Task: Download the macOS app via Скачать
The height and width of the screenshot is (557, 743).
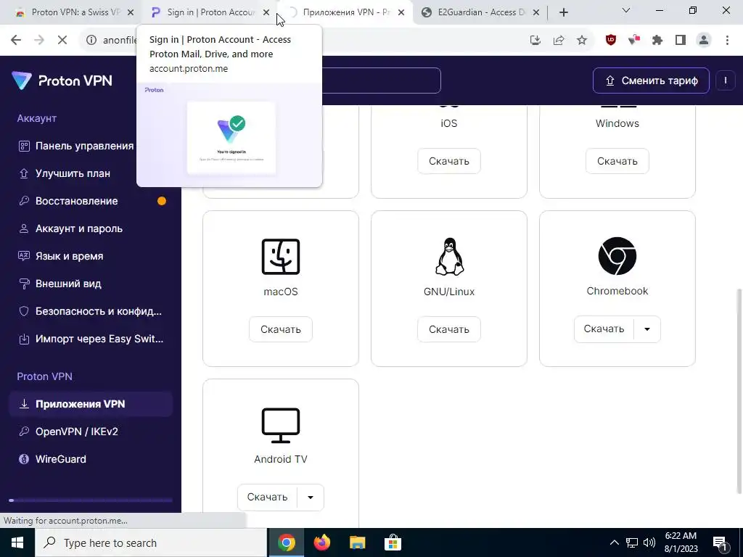Action: click(x=281, y=329)
